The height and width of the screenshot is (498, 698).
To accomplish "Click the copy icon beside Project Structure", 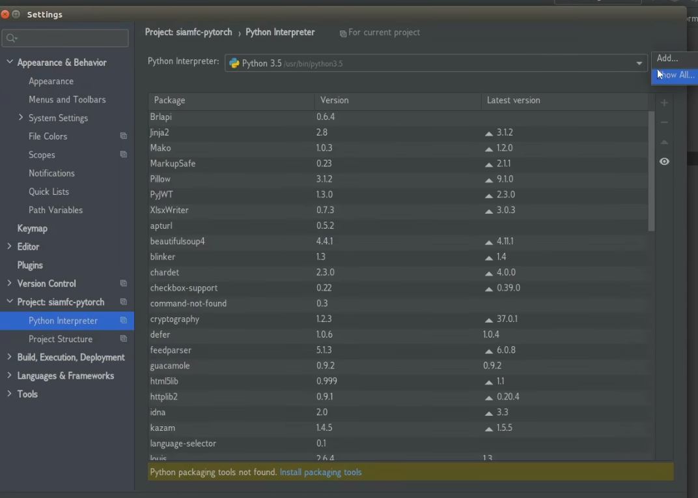I will [124, 338].
